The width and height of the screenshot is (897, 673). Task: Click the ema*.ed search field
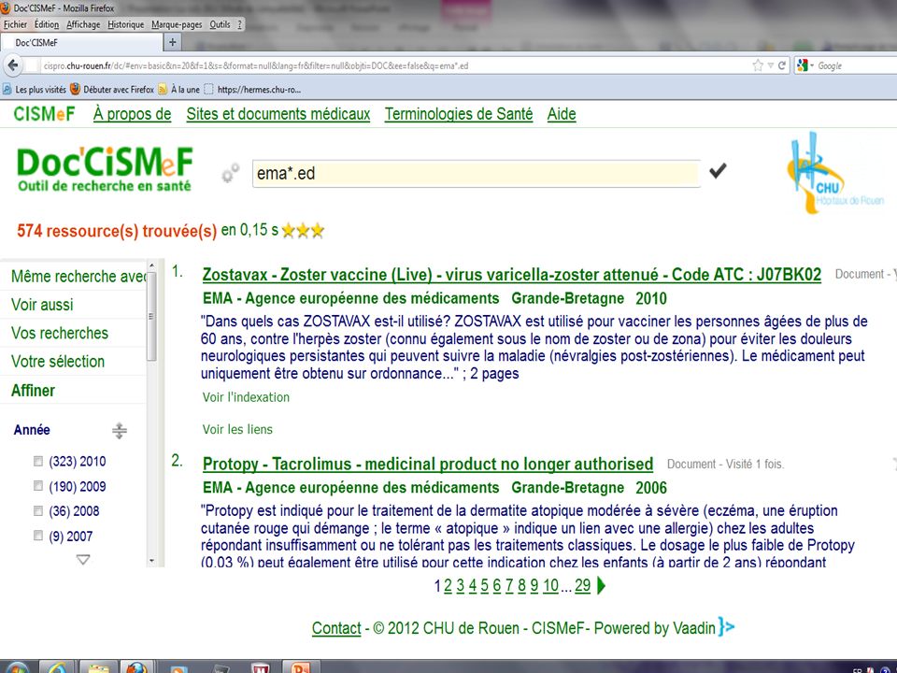tap(476, 174)
